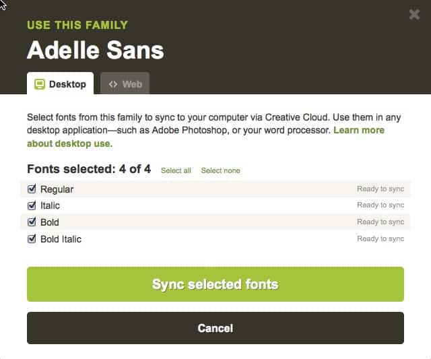
Task: Uncheck the Italic font checkbox
Action: [32, 205]
